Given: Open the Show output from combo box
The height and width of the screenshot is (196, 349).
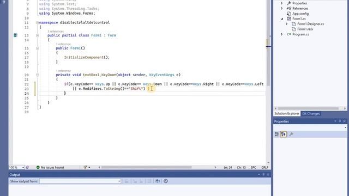Looking at the screenshot, I should [80, 181].
